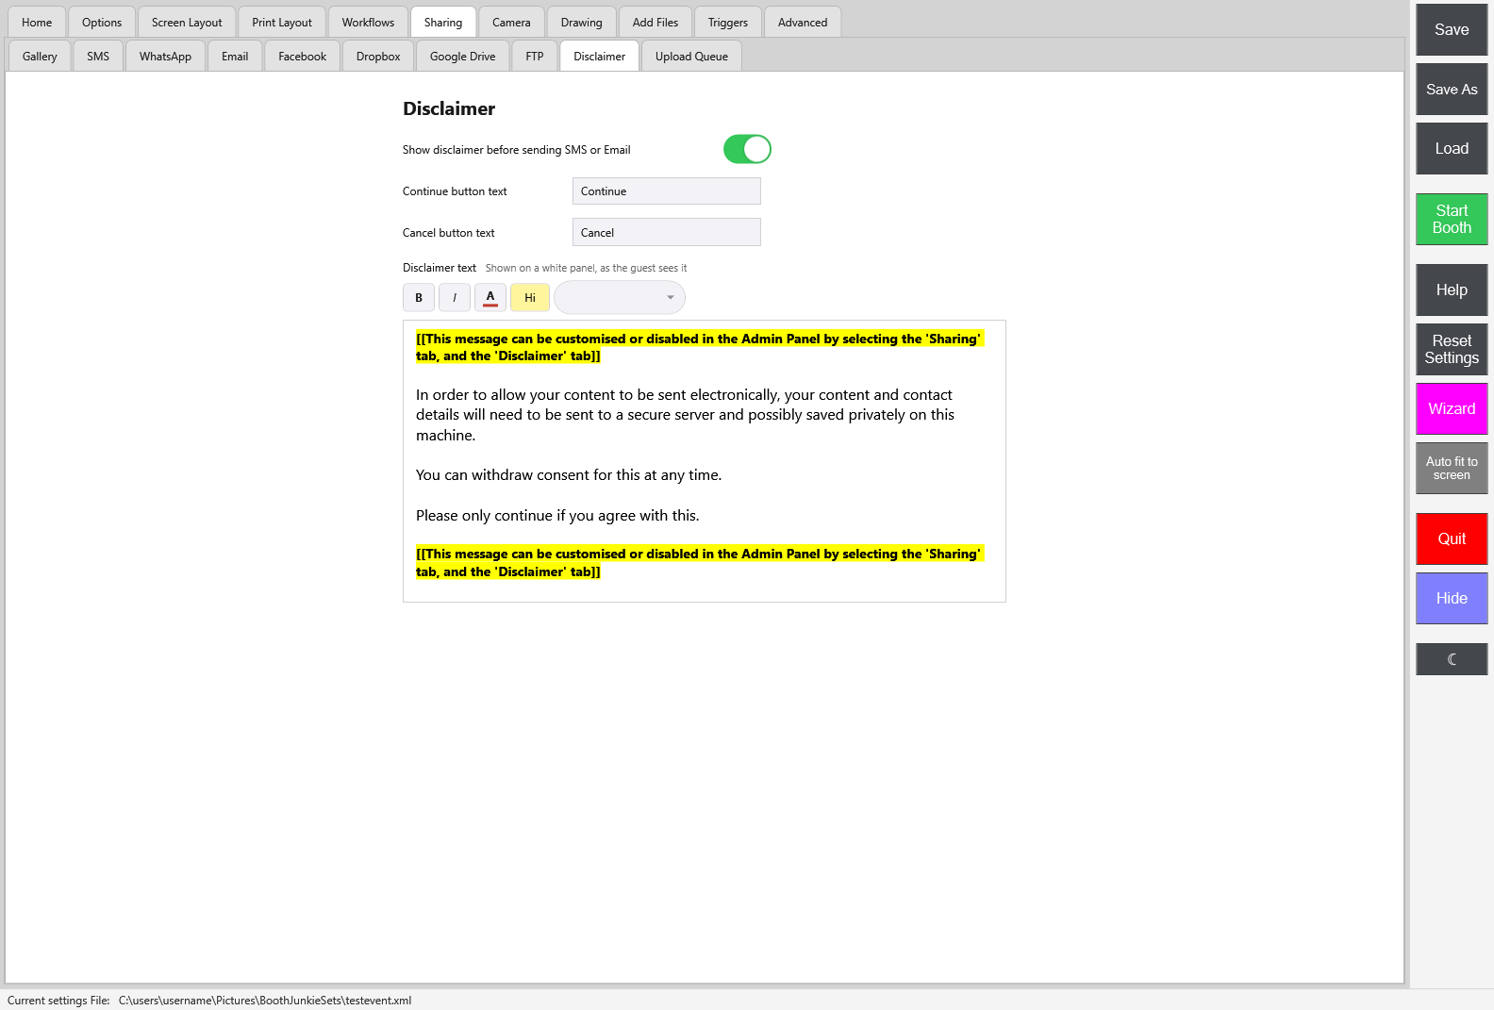
Task: Quit the application with red Quit button
Action: 1452,539
